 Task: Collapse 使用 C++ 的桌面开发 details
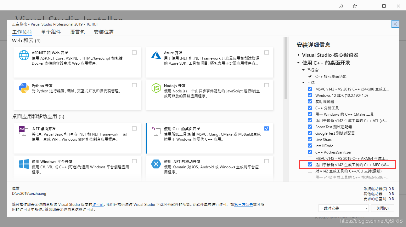pyautogui.click(x=298, y=63)
